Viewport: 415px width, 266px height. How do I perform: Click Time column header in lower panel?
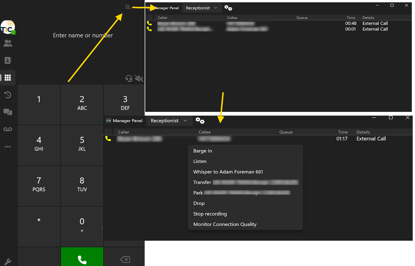(343, 132)
